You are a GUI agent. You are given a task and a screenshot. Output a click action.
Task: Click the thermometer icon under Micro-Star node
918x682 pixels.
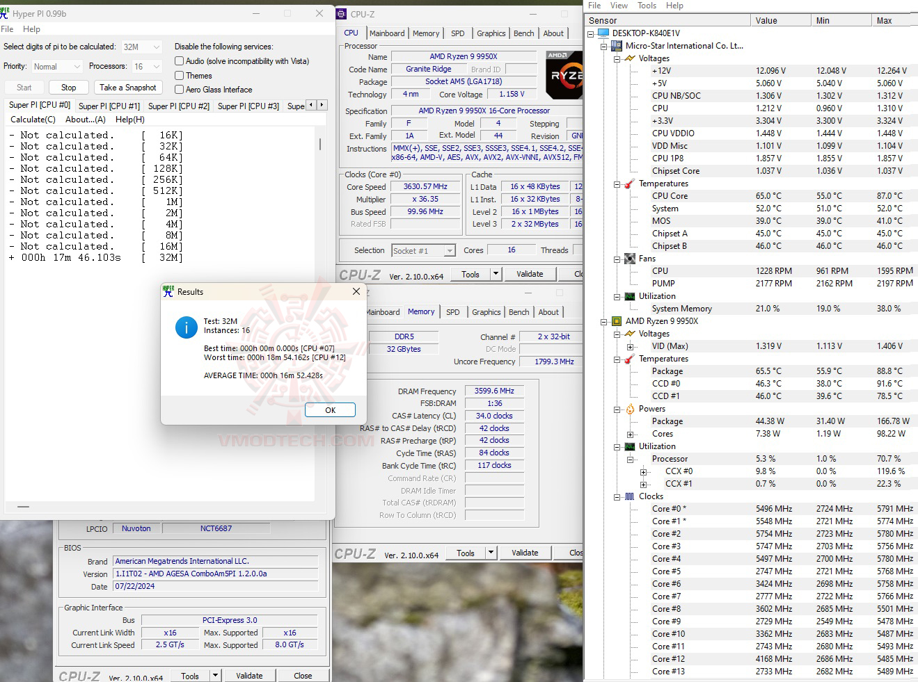click(x=629, y=184)
